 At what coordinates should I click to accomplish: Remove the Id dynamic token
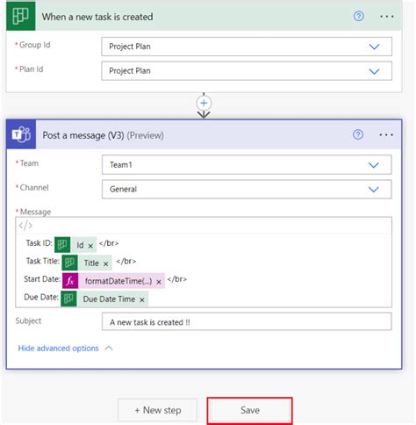click(90, 246)
